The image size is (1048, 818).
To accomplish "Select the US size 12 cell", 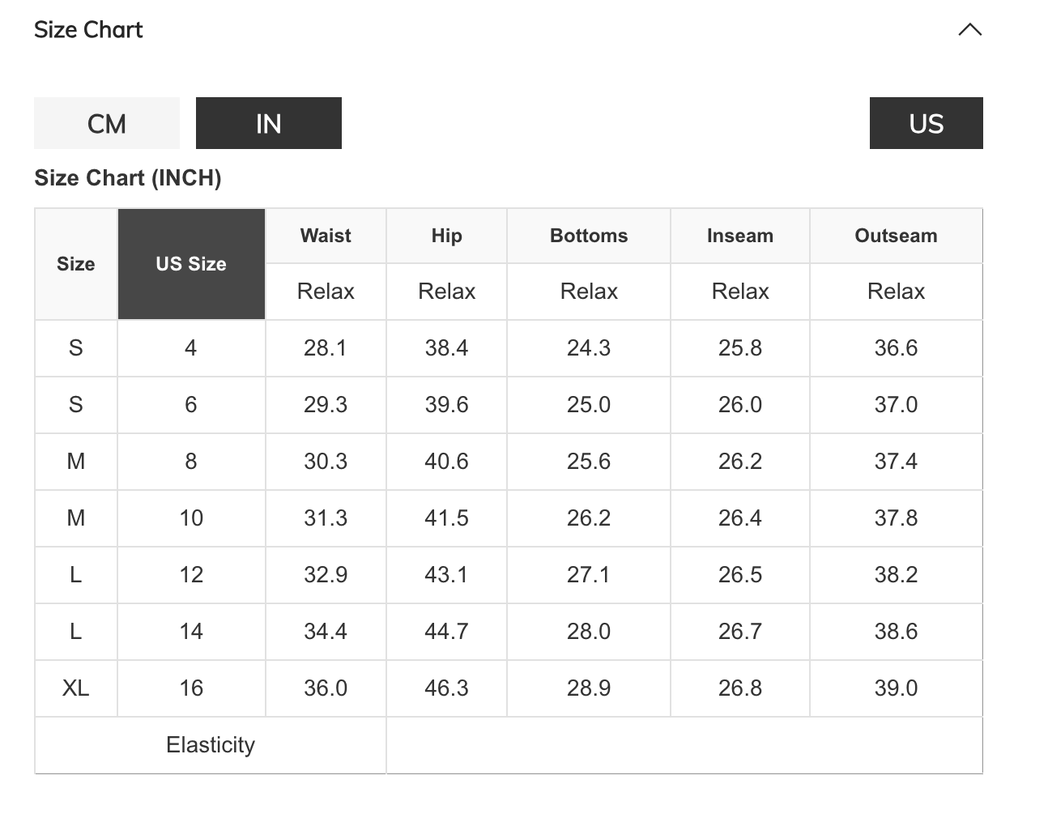I will (x=191, y=575).
